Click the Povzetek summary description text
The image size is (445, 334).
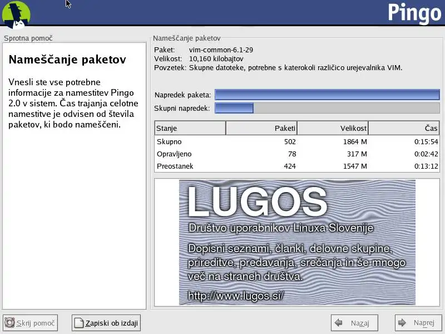(x=296, y=67)
